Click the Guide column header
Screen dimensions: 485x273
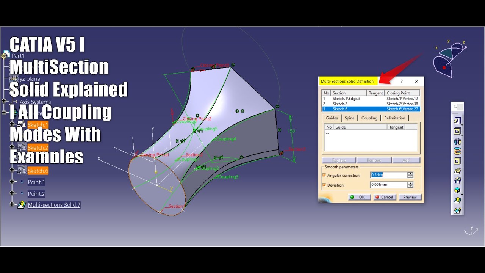[x=360, y=127]
